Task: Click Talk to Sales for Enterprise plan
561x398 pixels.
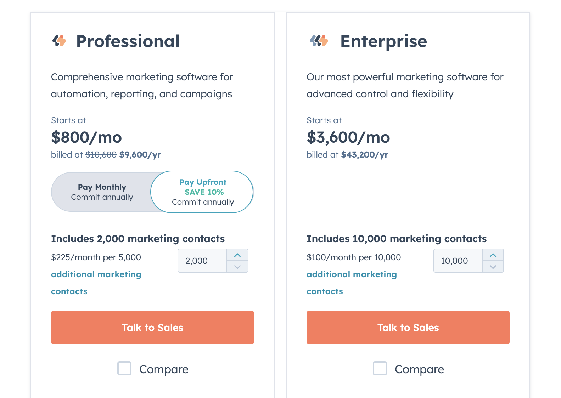Action: [408, 328]
